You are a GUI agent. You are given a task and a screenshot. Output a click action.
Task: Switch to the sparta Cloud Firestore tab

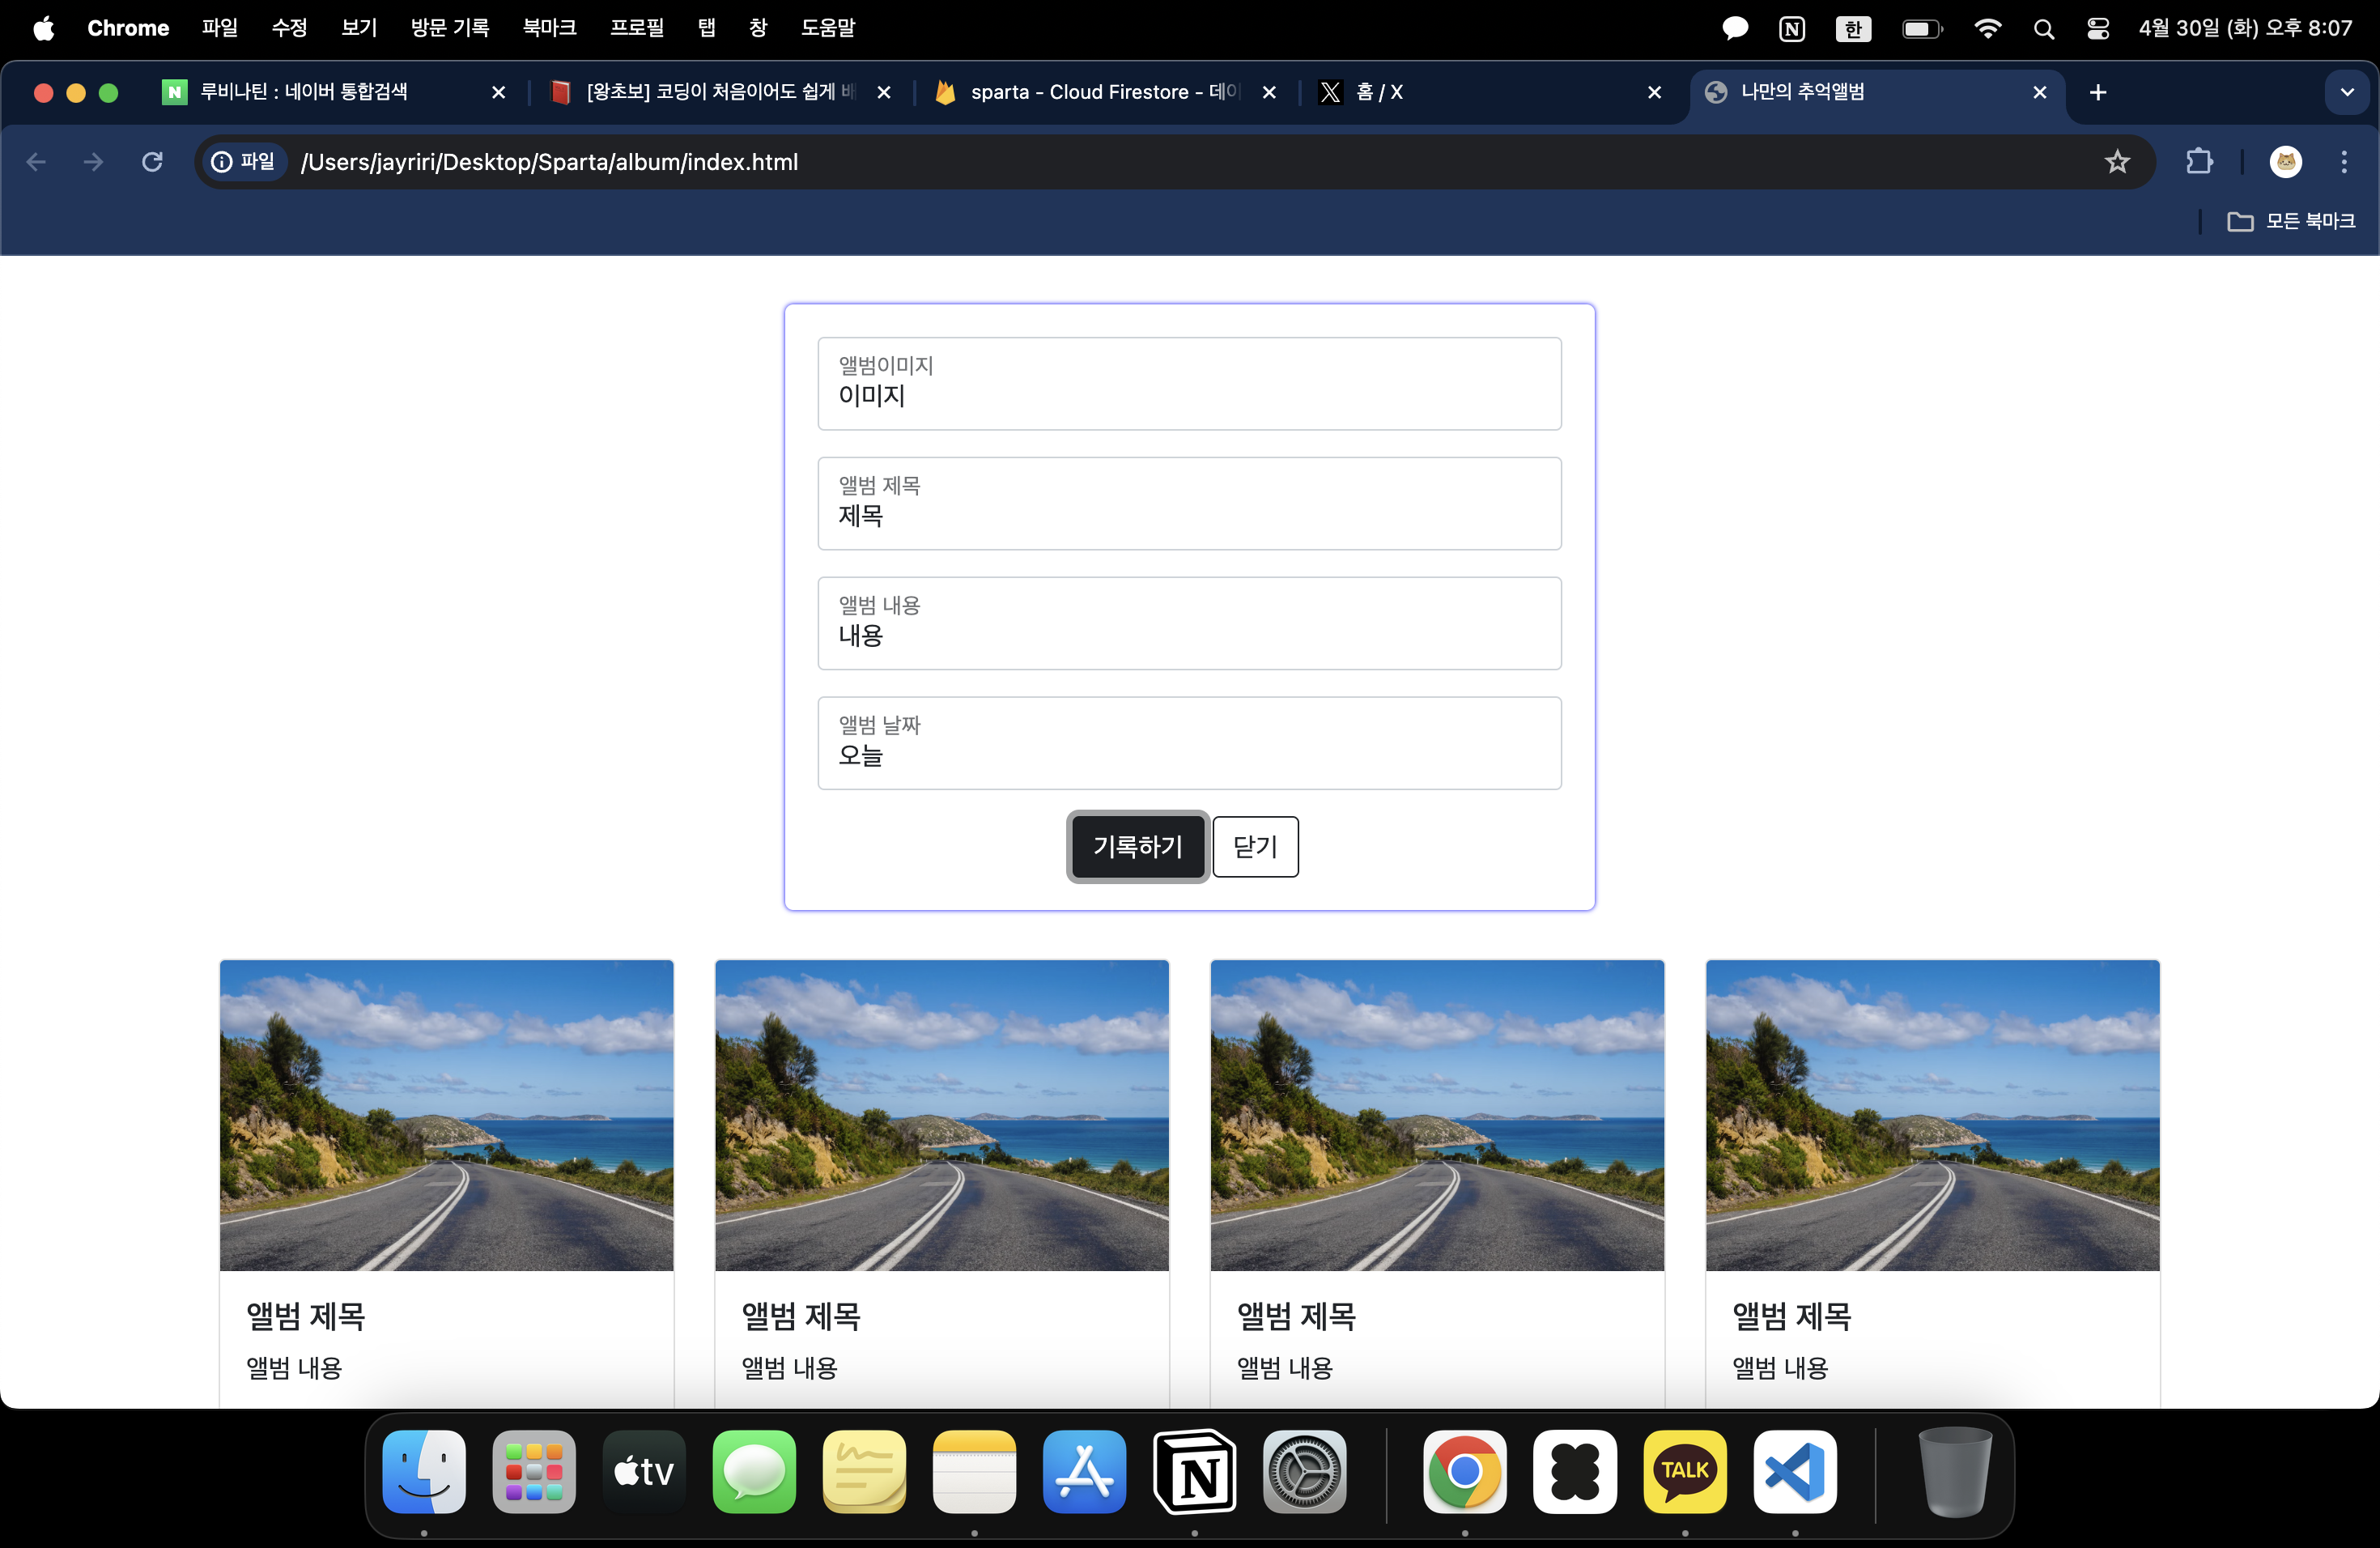pos(1105,92)
